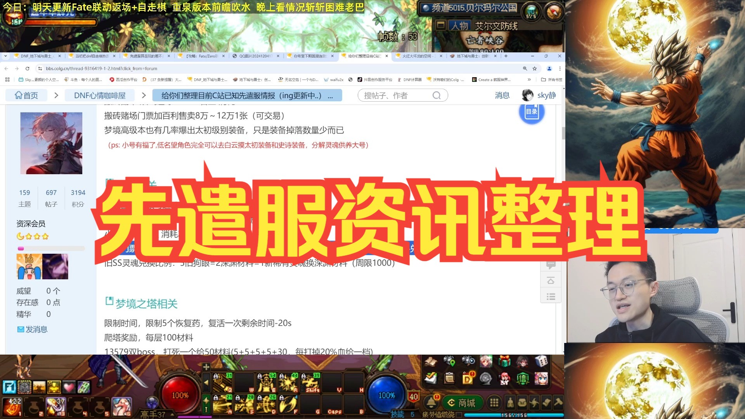Click the page vertical scrollbar thumb
Viewport: 745px width, 419px height.
click(x=563, y=133)
